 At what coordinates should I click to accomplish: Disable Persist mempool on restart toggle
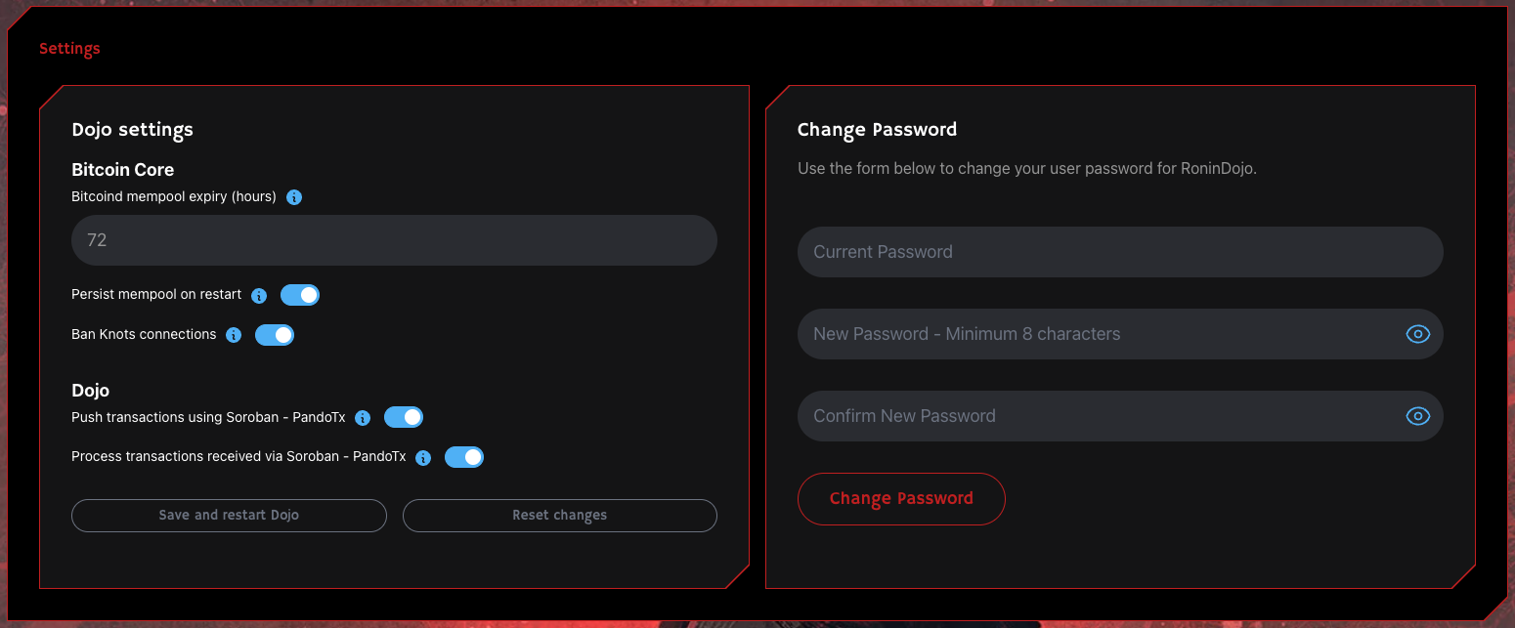tap(300, 295)
